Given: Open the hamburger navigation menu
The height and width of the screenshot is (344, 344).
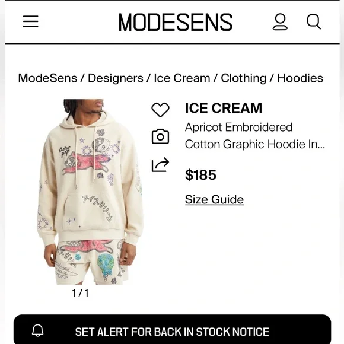Looking at the screenshot, I should click(x=31, y=21).
